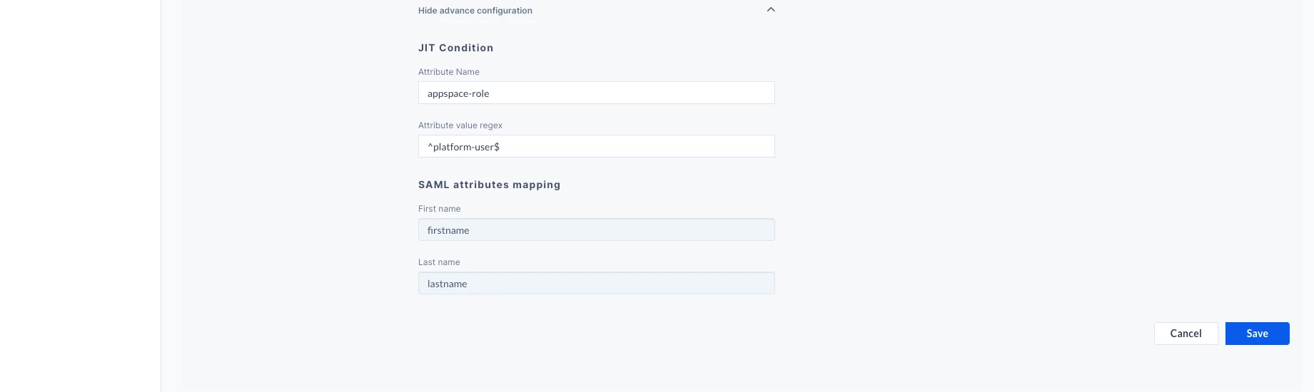Click the 'First name' field label

[x=440, y=209]
